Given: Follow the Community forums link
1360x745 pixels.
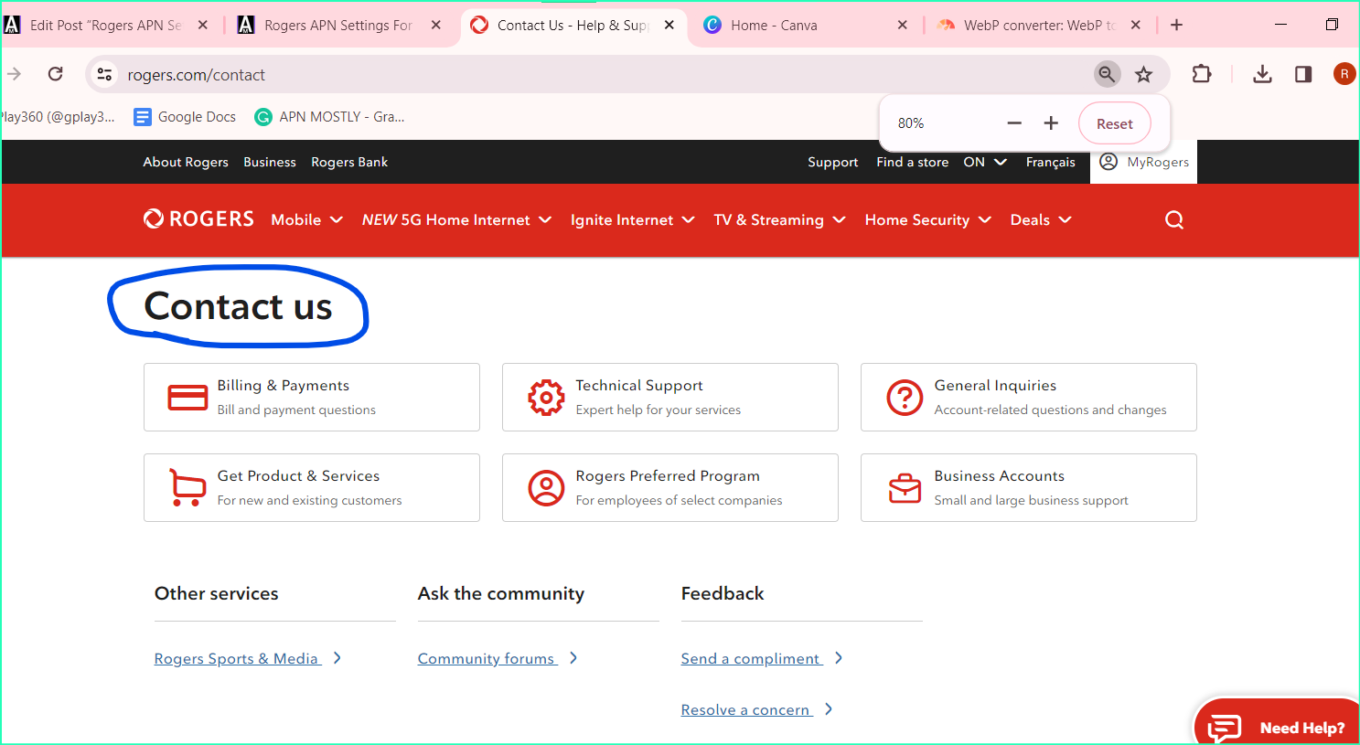Looking at the screenshot, I should (486, 658).
